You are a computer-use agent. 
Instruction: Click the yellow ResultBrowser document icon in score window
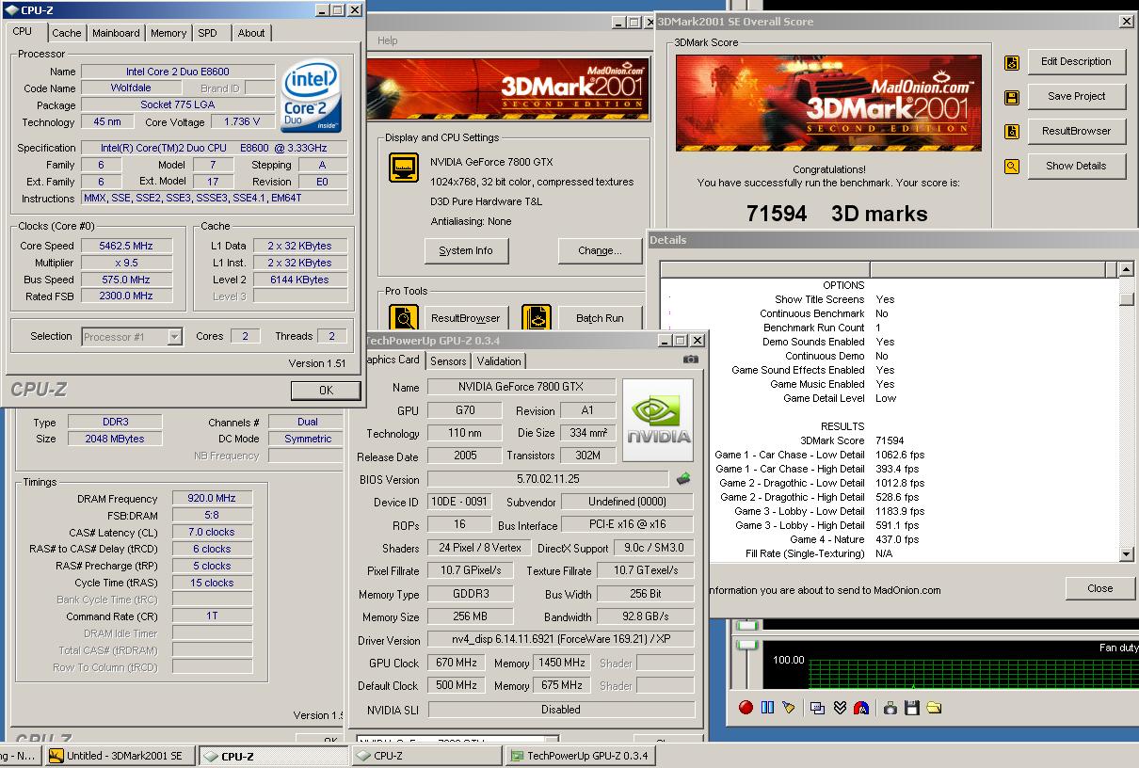click(1012, 133)
